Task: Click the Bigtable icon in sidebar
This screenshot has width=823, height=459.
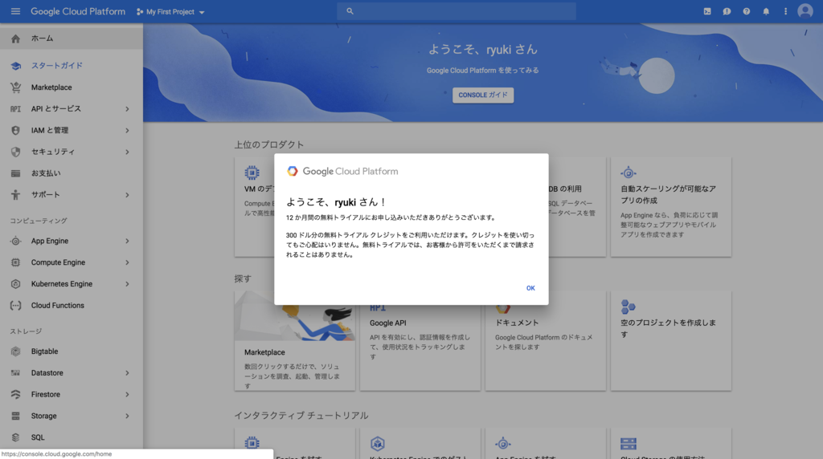Action: (x=16, y=351)
